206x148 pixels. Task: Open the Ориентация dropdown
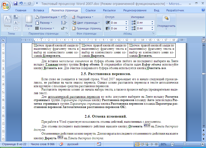click(x=47, y=17)
